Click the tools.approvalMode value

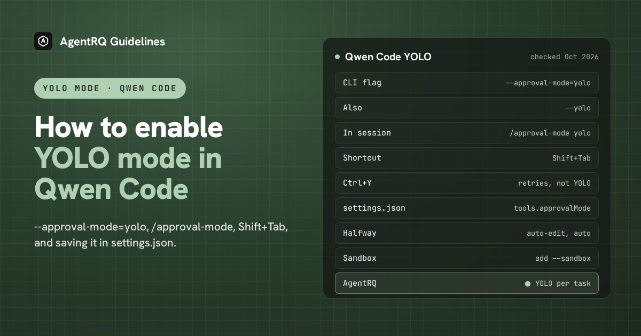[552, 208]
